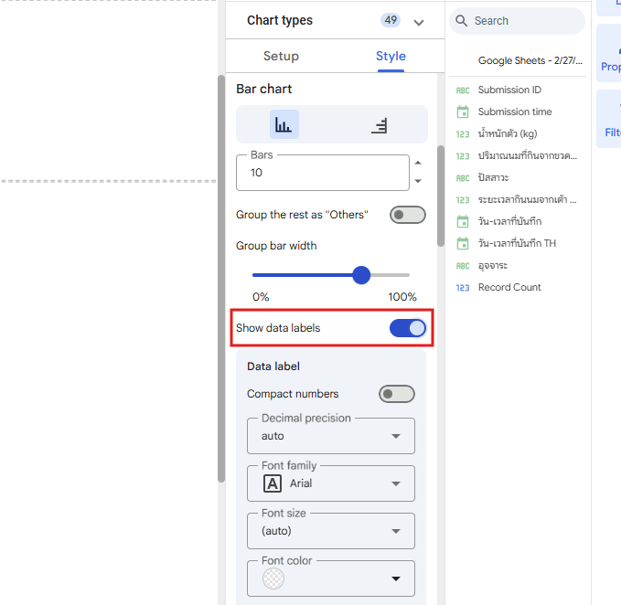Click the calendar icon beside วัน-เวลาที่บันทึก TH
Image resolution: width=621 pixels, height=605 pixels.
pyautogui.click(x=463, y=243)
